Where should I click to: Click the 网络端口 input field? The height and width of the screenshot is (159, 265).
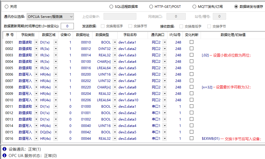pos(176,16)
